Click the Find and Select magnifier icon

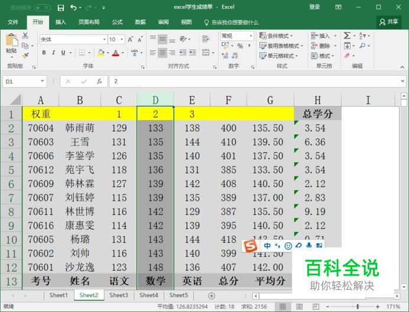pos(362,46)
